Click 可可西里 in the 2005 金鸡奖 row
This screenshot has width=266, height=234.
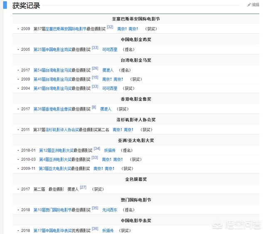coord(110,50)
